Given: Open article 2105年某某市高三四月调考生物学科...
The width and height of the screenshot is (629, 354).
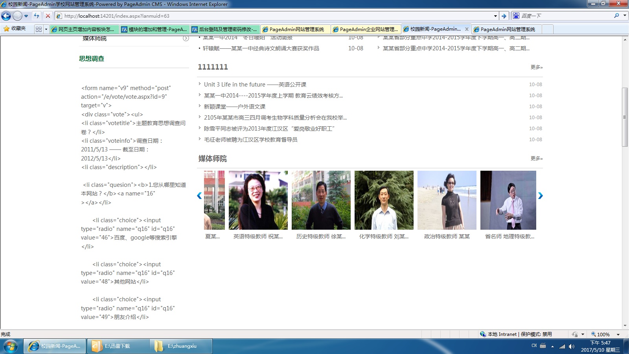Looking at the screenshot, I should click(x=275, y=118).
